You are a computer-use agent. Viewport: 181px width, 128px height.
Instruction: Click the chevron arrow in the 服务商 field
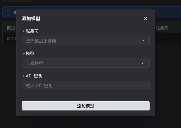(143, 41)
